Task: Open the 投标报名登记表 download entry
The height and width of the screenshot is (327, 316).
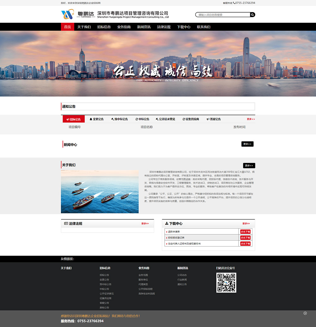Action: tap(176, 238)
